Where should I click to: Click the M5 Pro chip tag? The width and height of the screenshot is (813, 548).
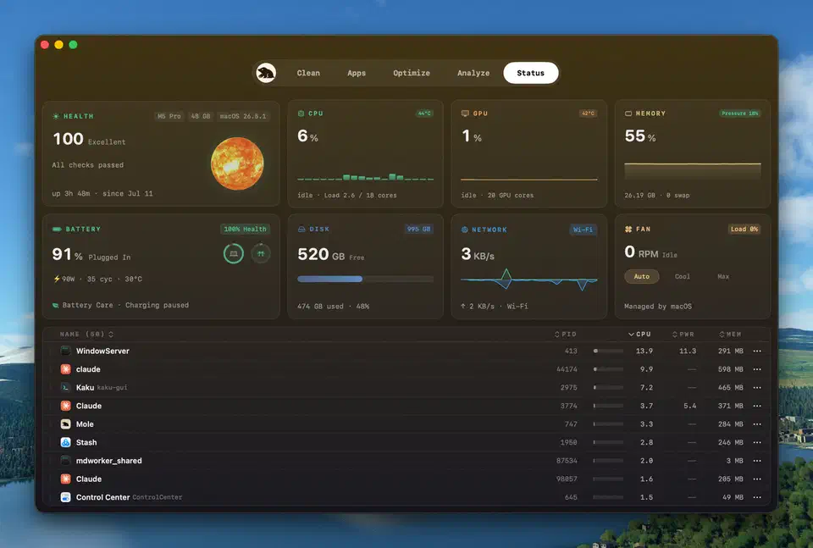pos(169,116)
